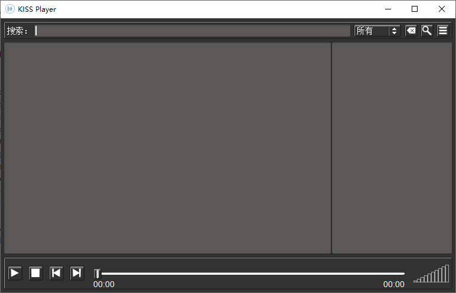Skip to the previous track
456x293 pixels.
click(56, 274)
